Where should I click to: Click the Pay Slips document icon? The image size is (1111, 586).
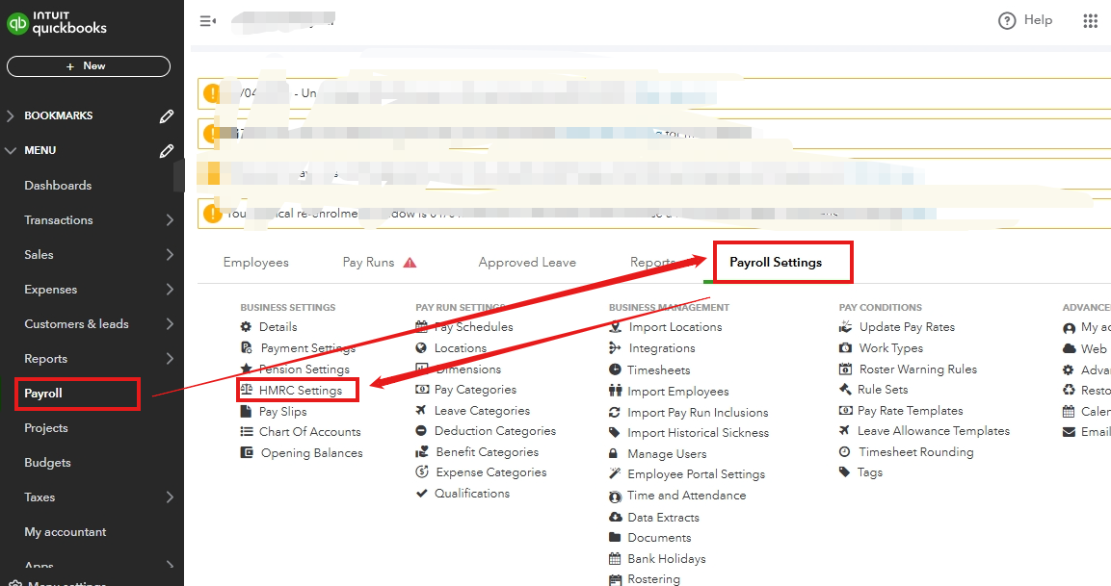(246, 411)
